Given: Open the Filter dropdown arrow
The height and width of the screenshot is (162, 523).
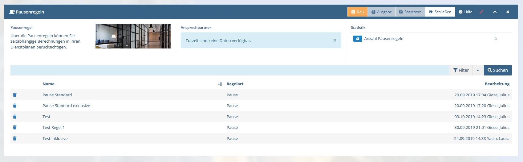Looking at the screenshot, I should point(478,70).
